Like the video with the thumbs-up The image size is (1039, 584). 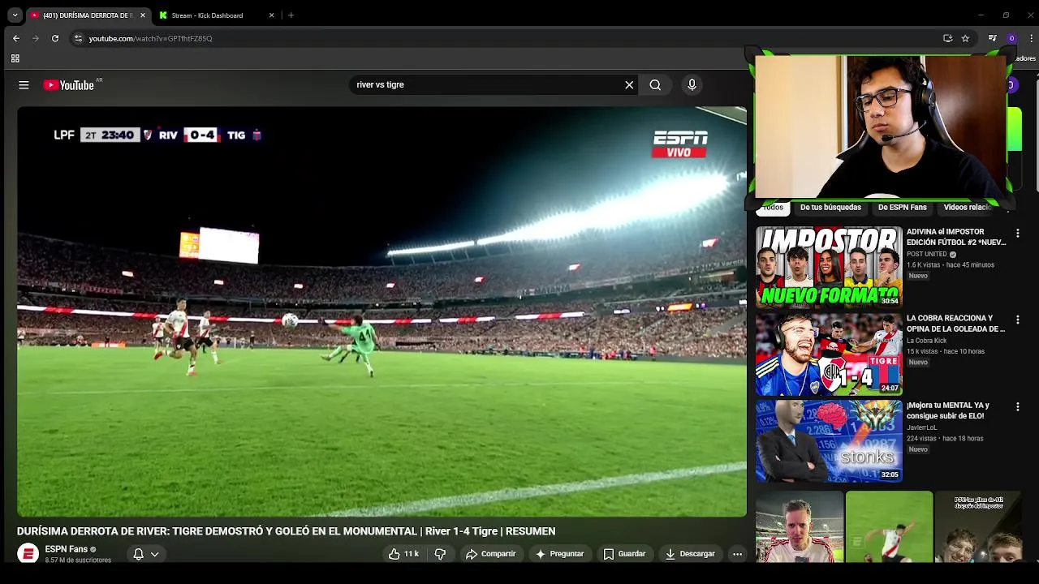403,554
